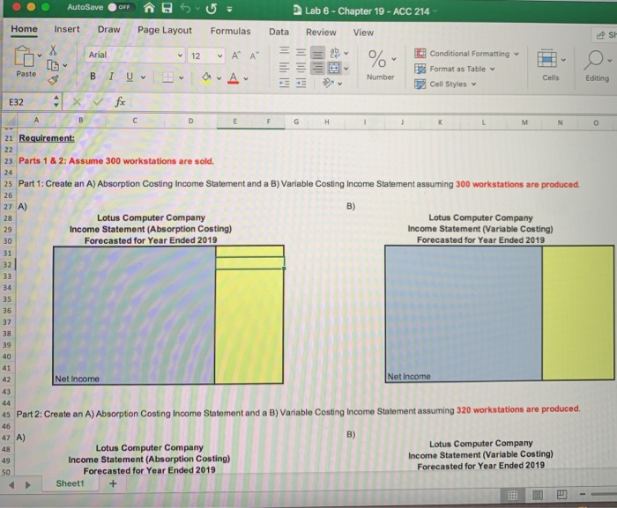Viewport: 617px width, 508px height.
Task: Select column E header
Action: tap(234, 121)
